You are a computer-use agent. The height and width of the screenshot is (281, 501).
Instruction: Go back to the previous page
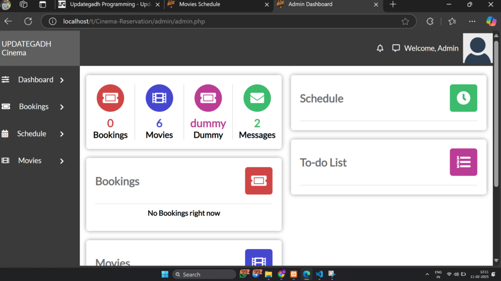point(8,22)
